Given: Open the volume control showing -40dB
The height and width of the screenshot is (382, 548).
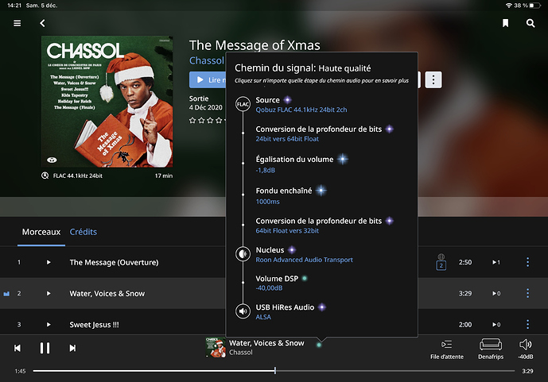Looking at the screenshot, I should pos(525,349).
